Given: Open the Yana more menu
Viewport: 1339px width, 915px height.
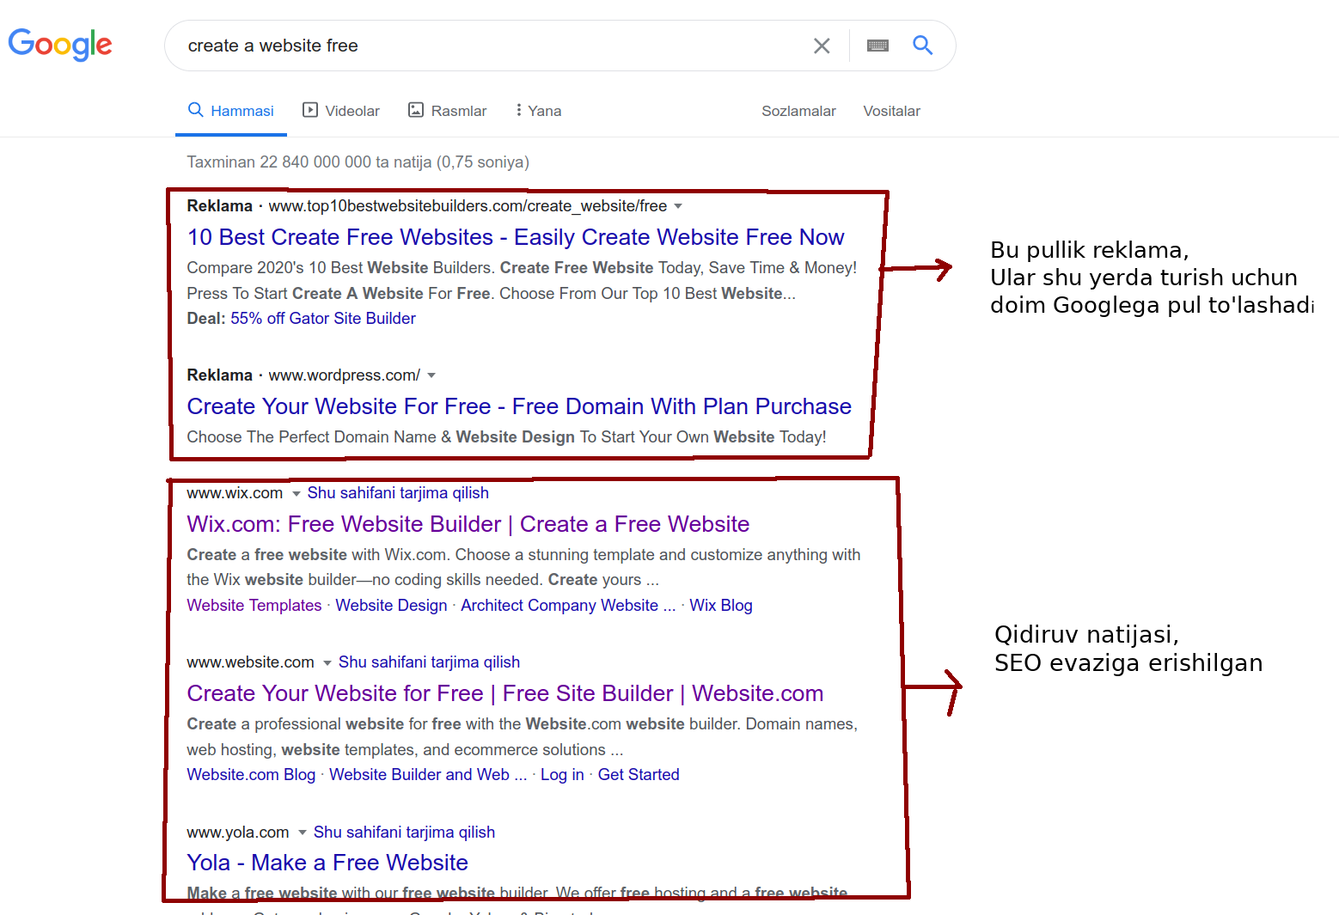Looking at the screenshot, I should click(538, 111).
